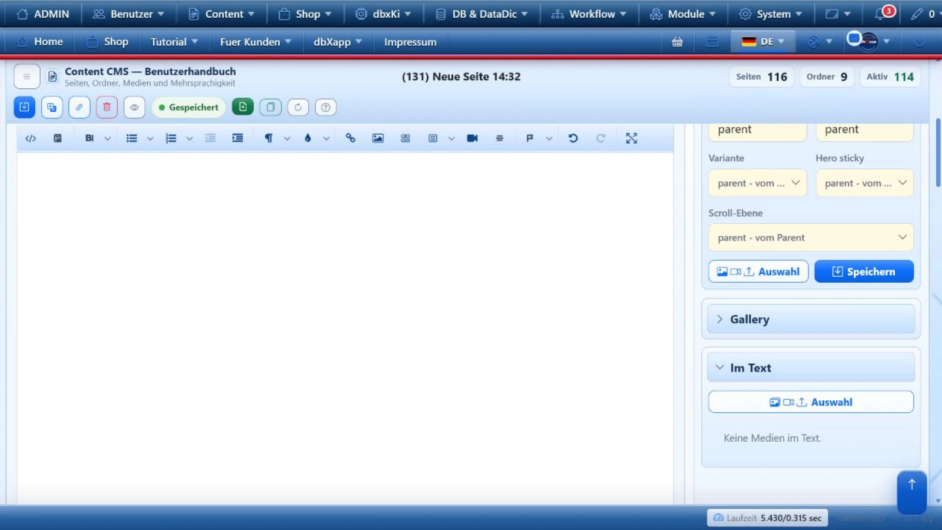The height and width of the screenshot is (530, 942).
Task: Click the green new page icon
Action: pyautogui.click(x=243, y=107)
